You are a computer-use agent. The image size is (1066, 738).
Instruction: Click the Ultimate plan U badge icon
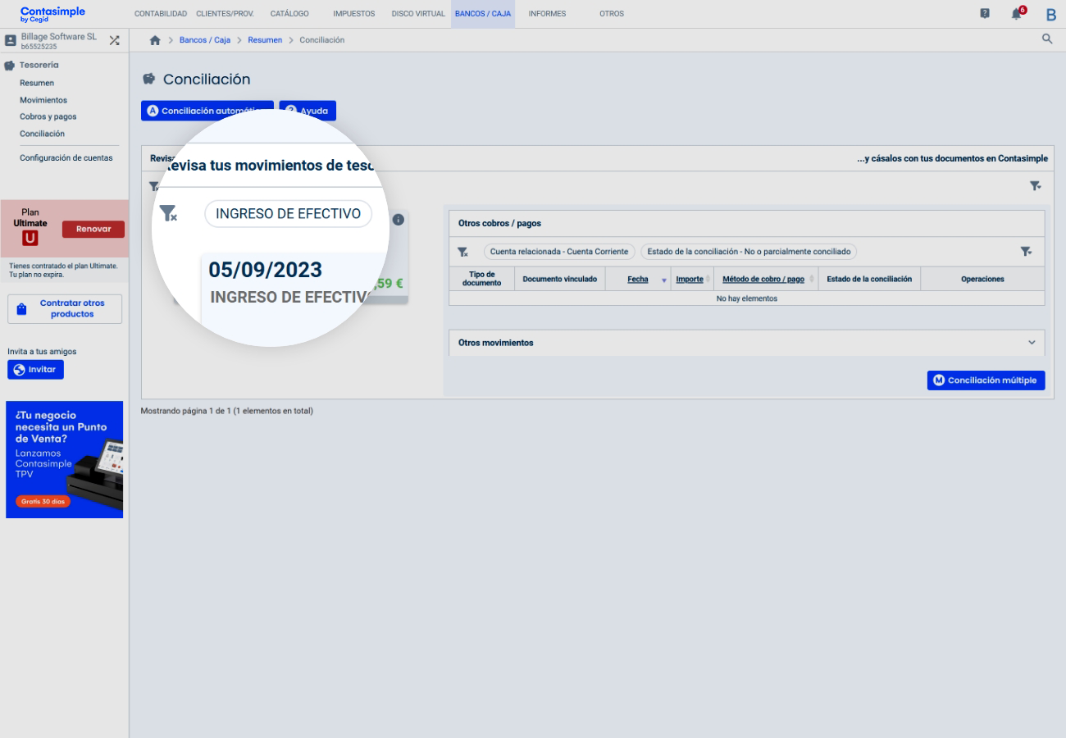(30, 238)
